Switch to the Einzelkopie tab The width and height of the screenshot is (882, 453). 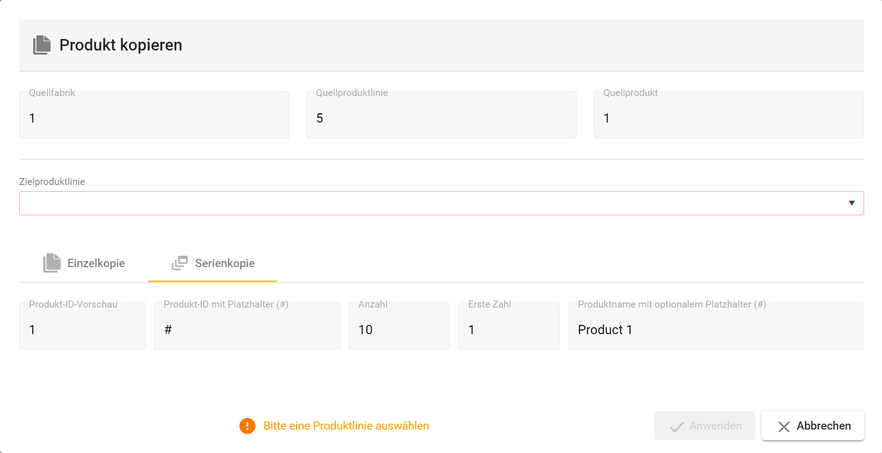tap(84, 263)
